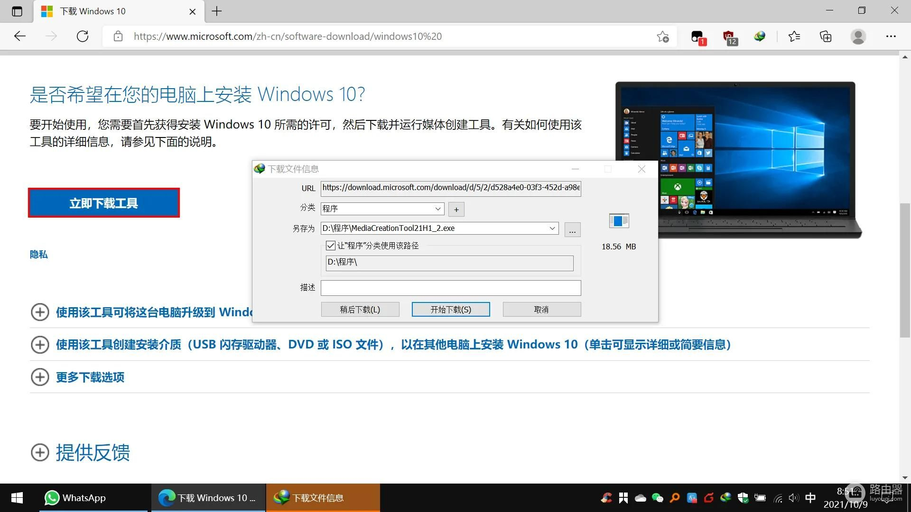Open Edge settings and more menu
Screen dimensions: 911x512
coord(891,37)
